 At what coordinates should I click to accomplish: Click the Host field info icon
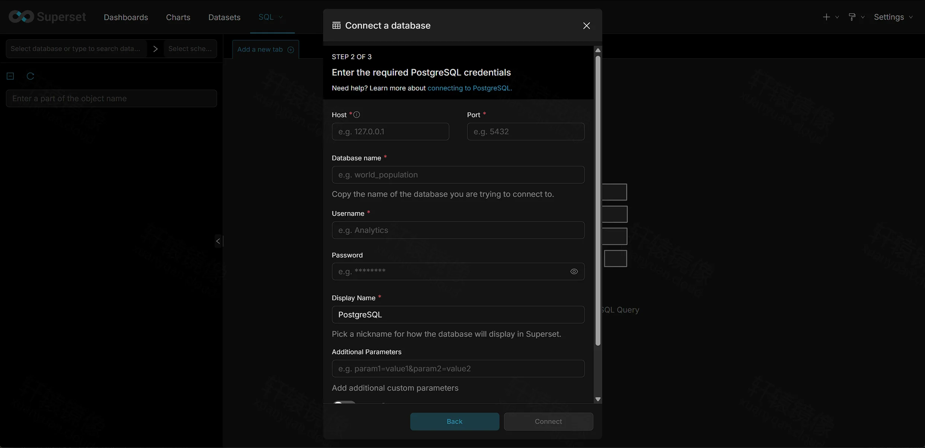pyautogui.click(x=357, y=115)
